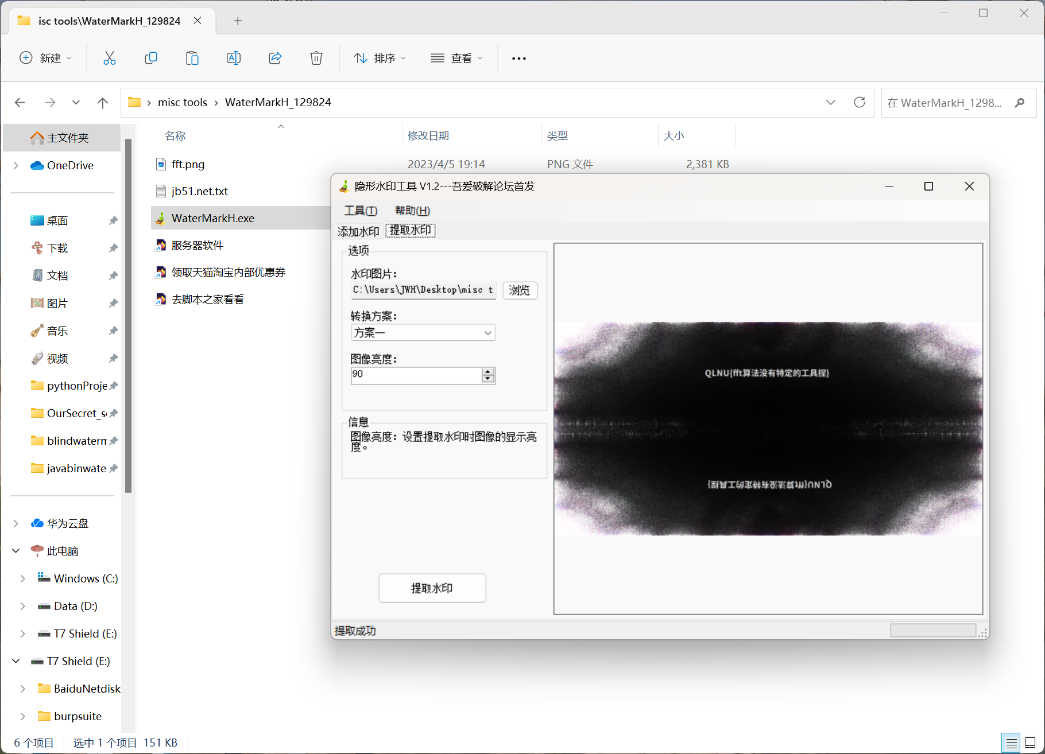Go forward with the right arrow button
The height and width of the screenshot is (754, 1045).
click(x=51, y=103)
